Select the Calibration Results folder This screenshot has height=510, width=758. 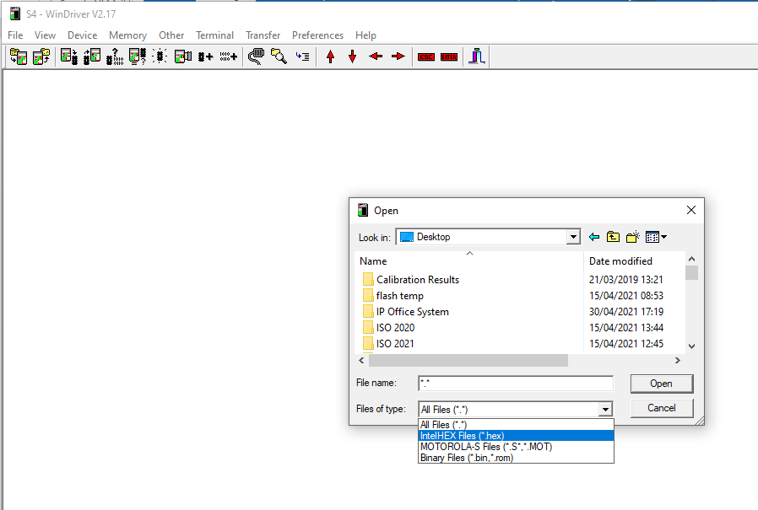[x=417, y=280]
